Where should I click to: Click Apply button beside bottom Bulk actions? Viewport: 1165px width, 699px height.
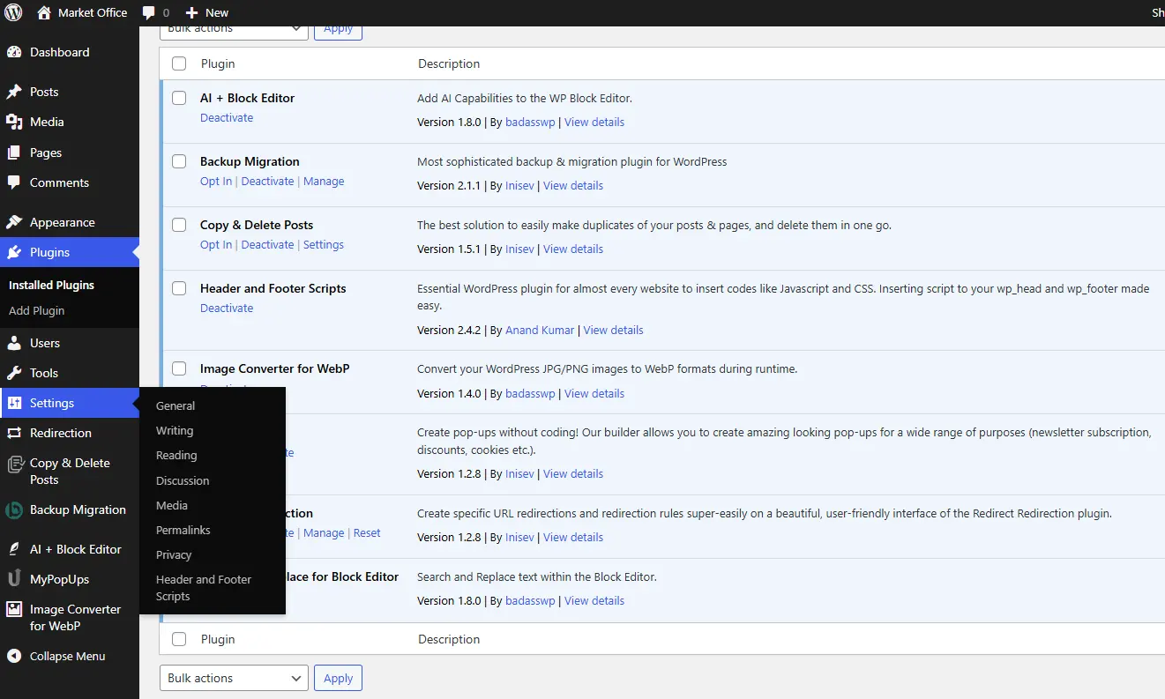click(x=338, y=678)
